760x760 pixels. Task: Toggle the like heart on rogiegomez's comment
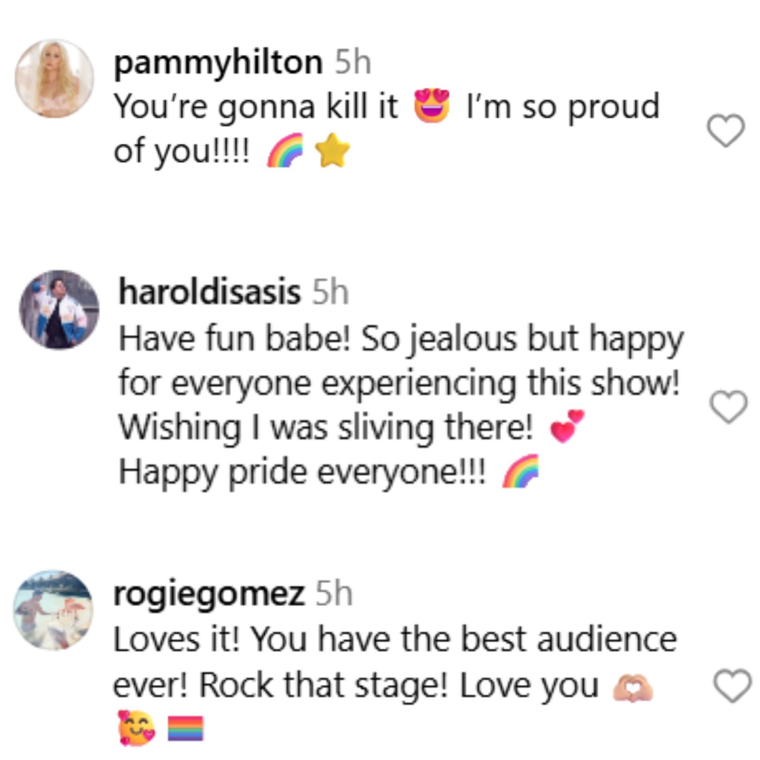pos(732,685)
